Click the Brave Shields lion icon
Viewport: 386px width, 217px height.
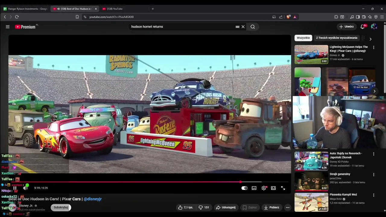[288, 17]
